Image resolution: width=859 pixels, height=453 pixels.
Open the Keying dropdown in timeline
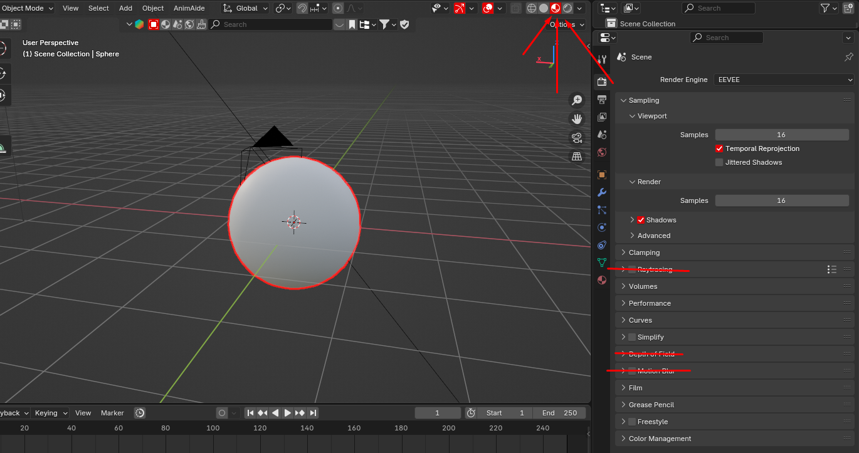click(x=51, y=413)
